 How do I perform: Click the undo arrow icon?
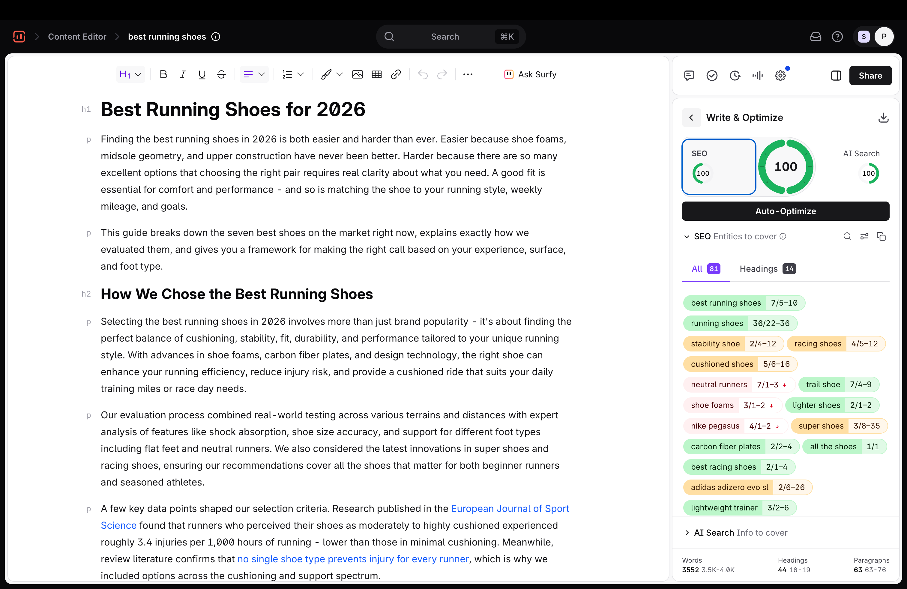(423, 75)
